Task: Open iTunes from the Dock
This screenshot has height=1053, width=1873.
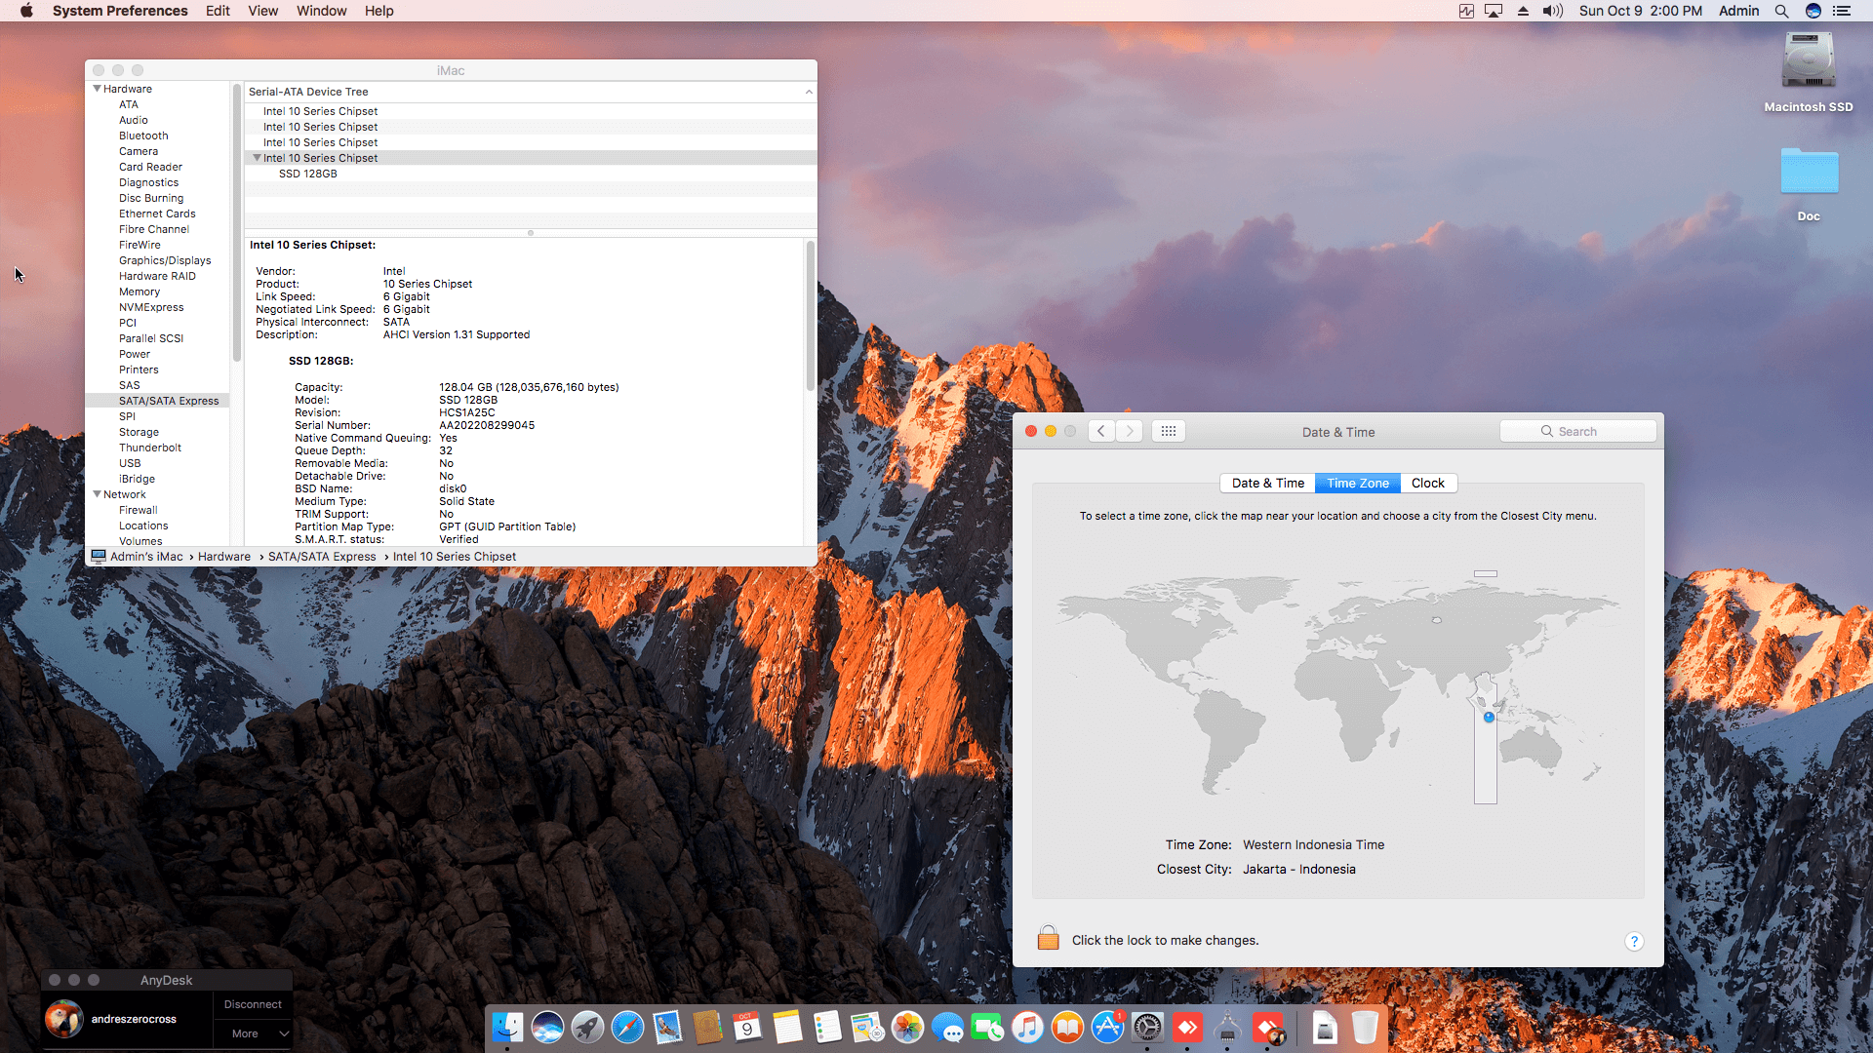Action: [1027, 1027]
